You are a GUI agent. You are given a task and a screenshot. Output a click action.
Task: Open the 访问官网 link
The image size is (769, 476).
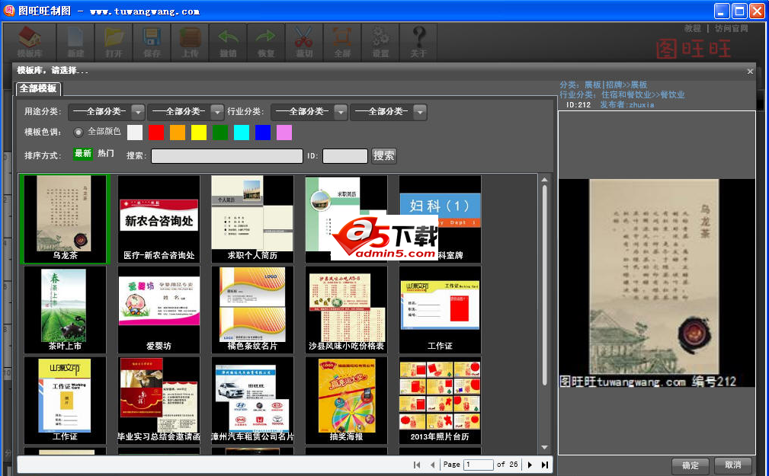point(731,28)
